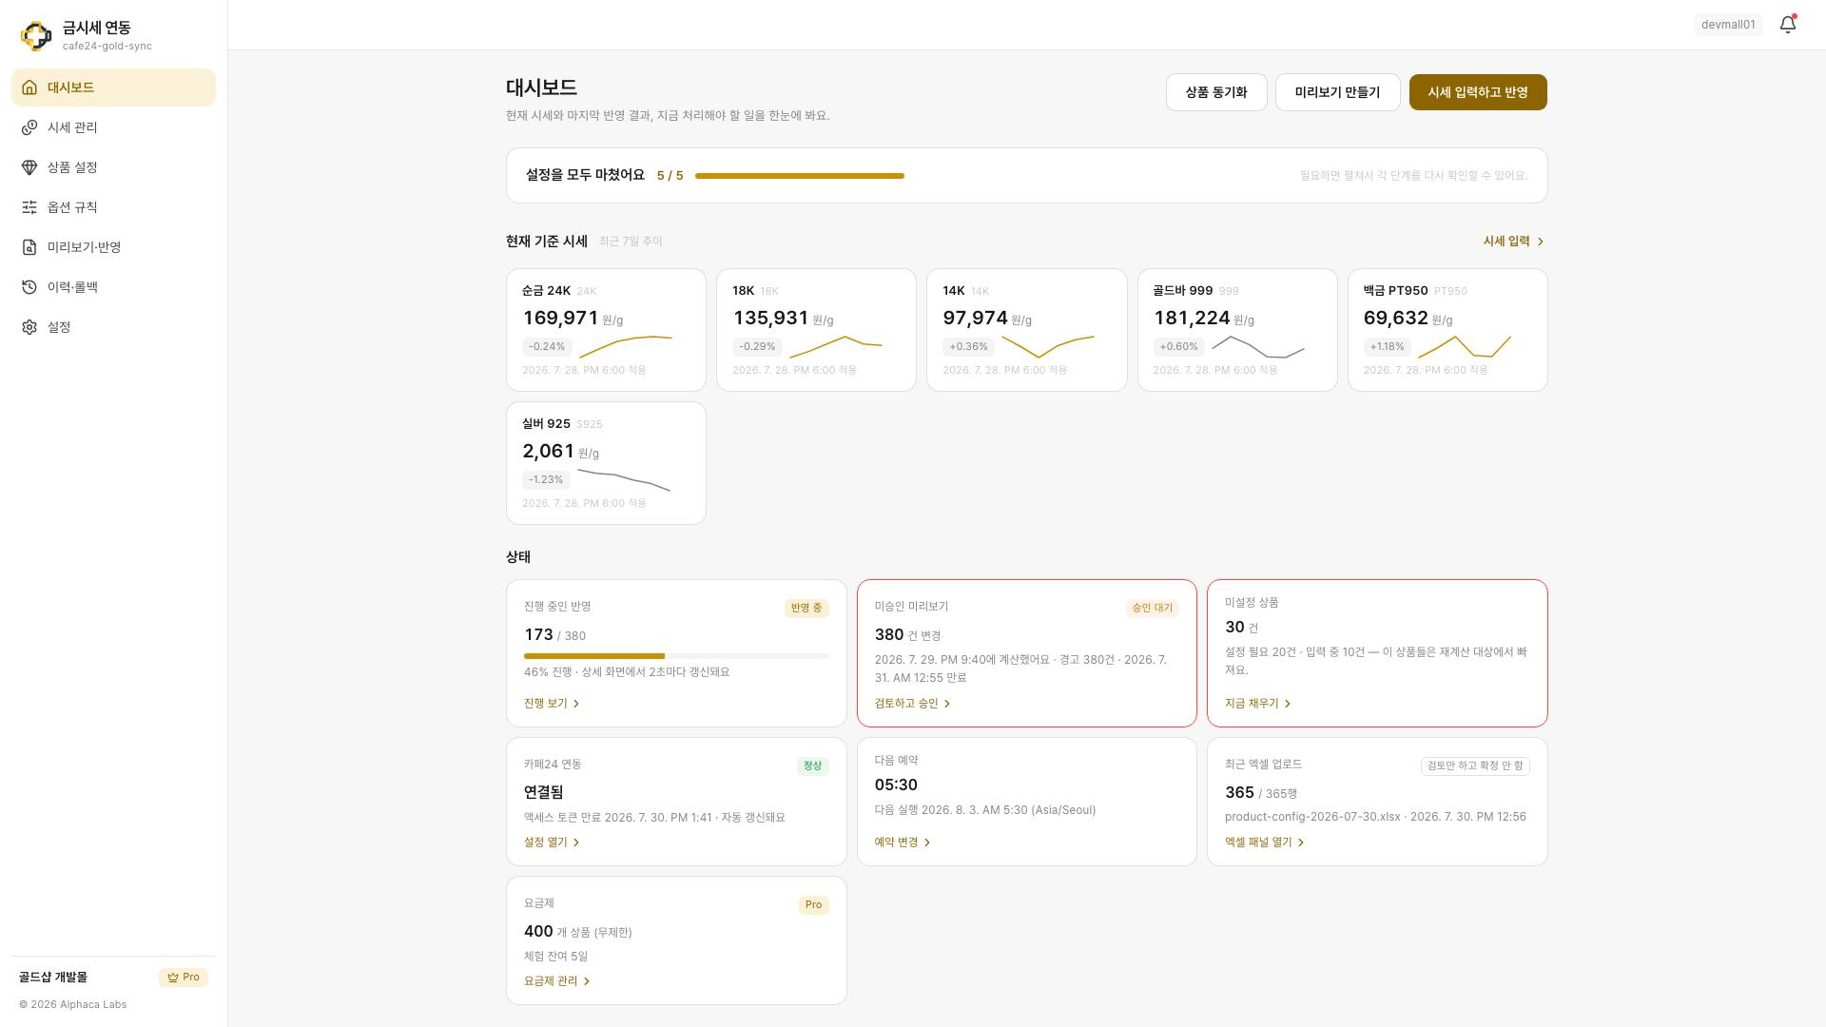Click the 골드샵 개발몰 shop name

(x=53, y=978)
